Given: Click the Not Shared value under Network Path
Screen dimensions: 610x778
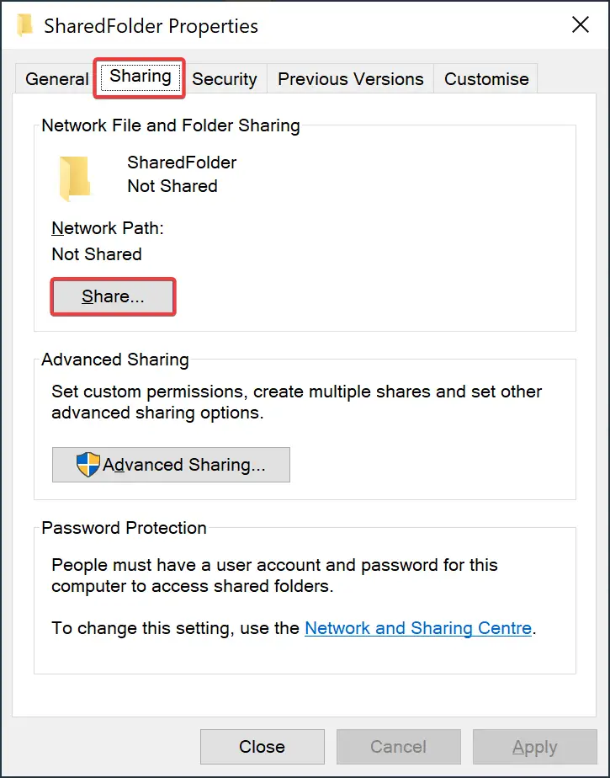Looking at the screenshot, I should pyautogui.click(x=97, y=254).
